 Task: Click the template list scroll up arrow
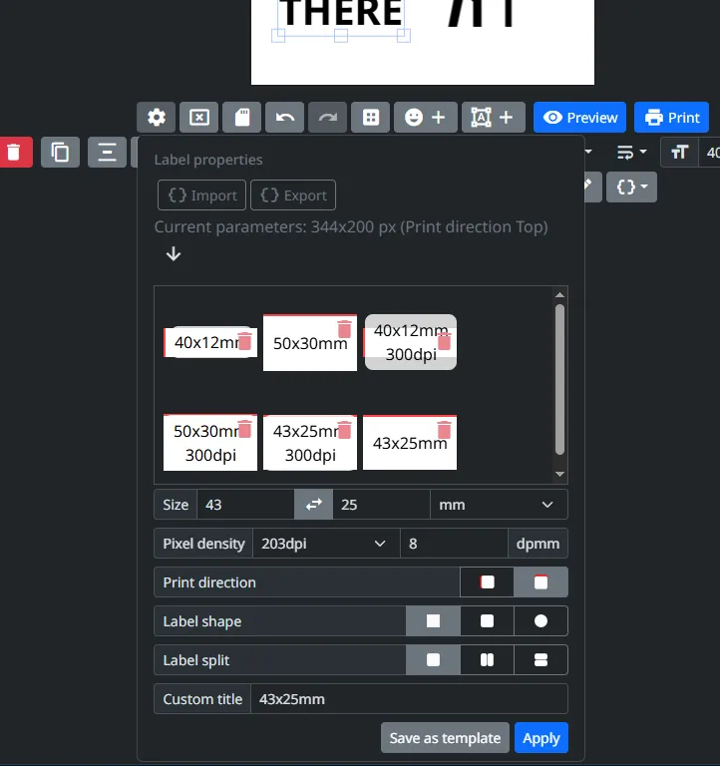point(559,294)
